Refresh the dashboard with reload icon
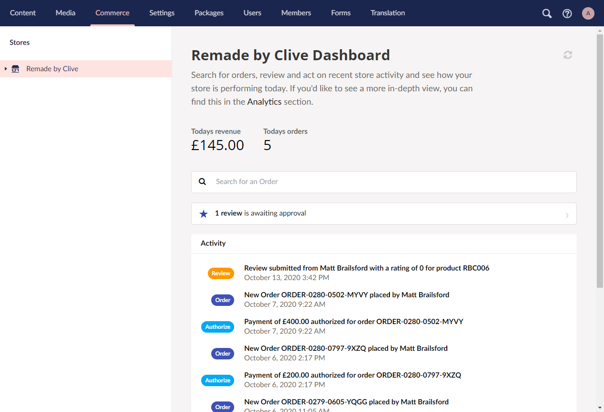This screenshot has height=412, width=604. (568, 55)
